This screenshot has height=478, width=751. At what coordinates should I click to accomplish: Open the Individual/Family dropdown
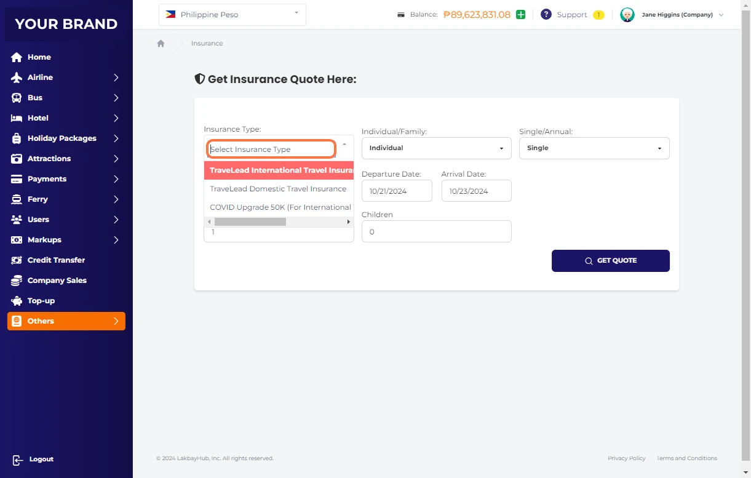coord(437,148)
